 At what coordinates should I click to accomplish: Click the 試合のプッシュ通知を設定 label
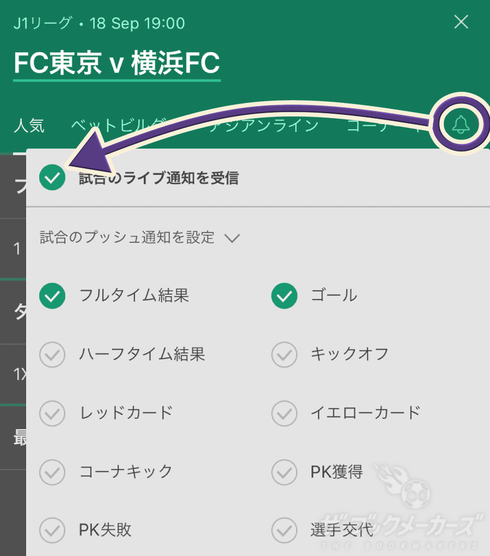(127, 237)
